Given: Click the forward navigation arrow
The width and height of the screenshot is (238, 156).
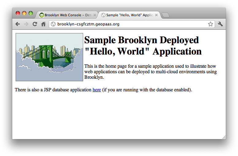Looking at the screenshot, I should tap(26, 24).
